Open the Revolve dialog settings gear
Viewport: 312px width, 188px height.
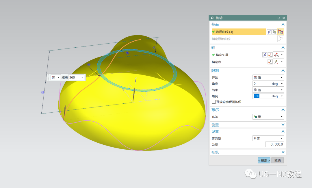click(x=212, y=18)
